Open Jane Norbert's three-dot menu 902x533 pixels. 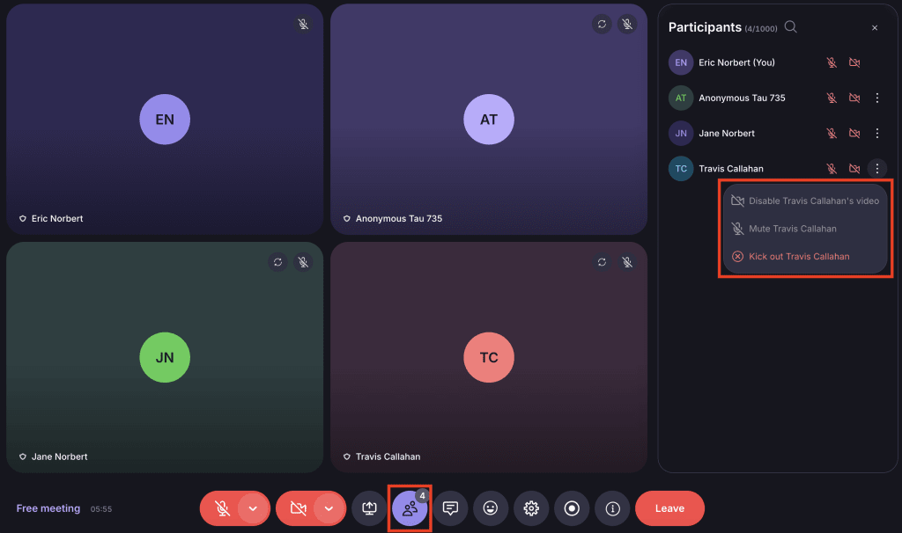click(x=876, y=133)
